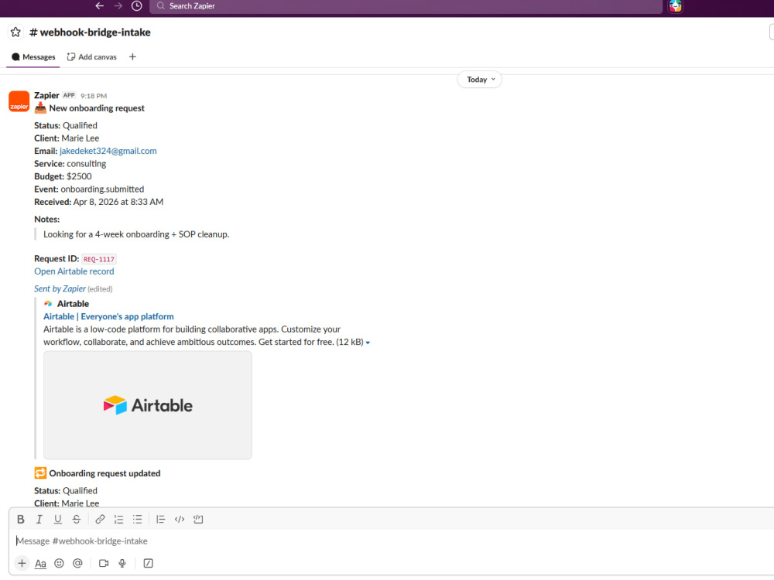This screenshot has width=774, height=580.
Task: Open the user avatar in top bar
Action: coord(675,6)
